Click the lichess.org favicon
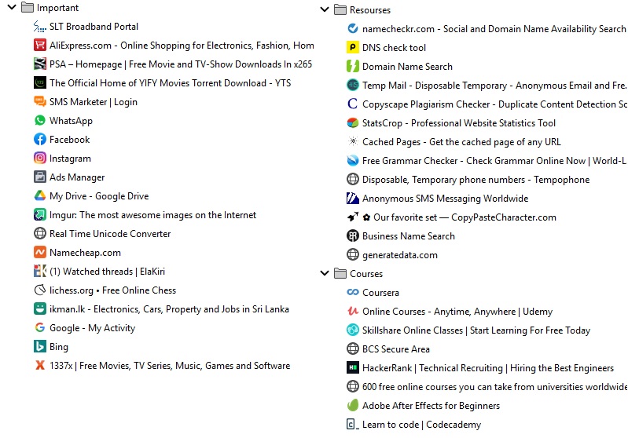The image size is (628, 438). click(39, 290)
